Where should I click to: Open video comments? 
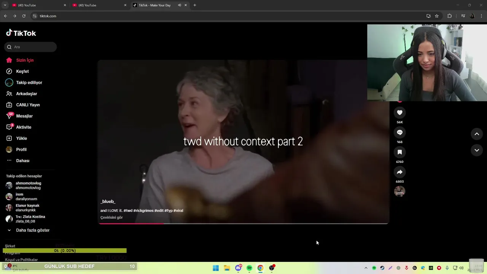399,132
